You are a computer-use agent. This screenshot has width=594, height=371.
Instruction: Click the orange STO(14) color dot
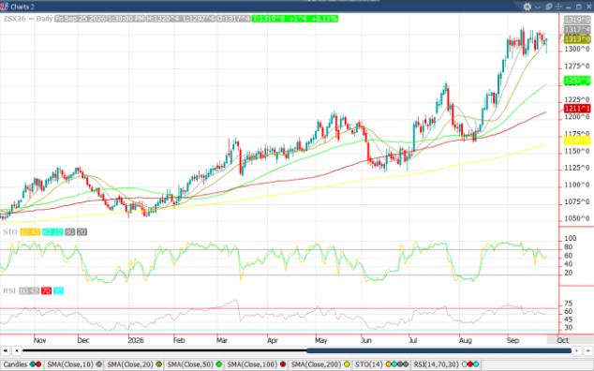pos(389,364)
